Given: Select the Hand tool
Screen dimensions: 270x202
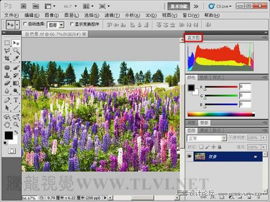Looking at the screenshot, I should (x=7, y=124).
